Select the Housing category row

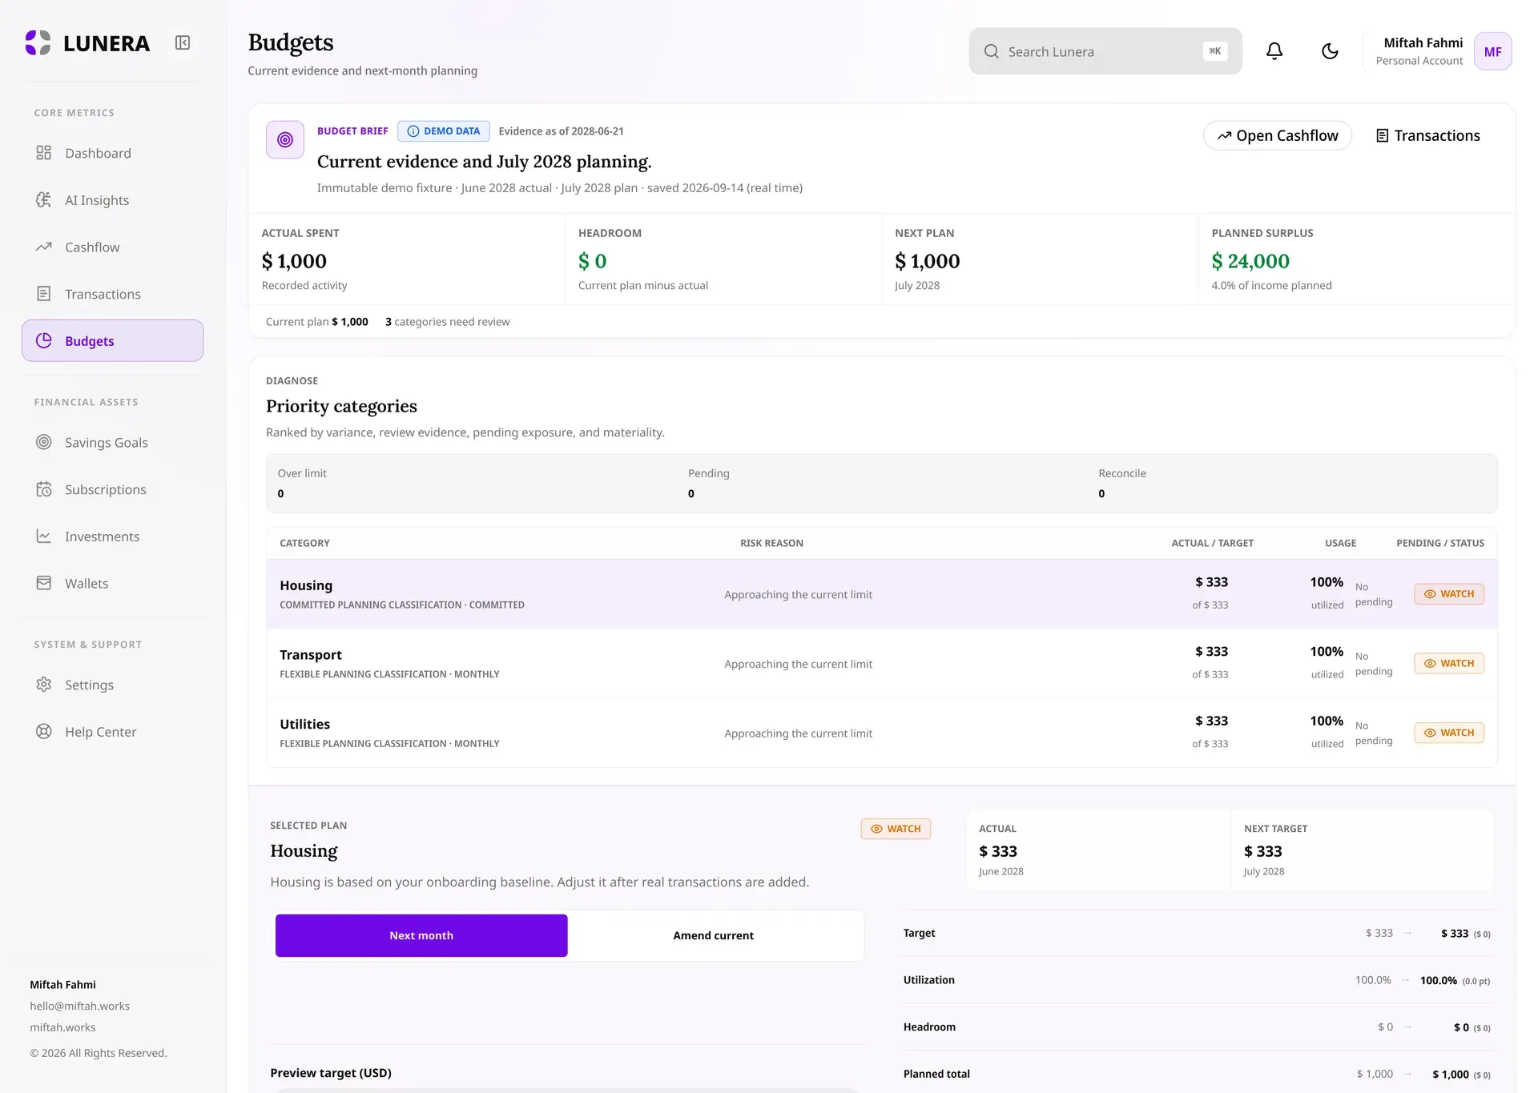coord(882,593)
